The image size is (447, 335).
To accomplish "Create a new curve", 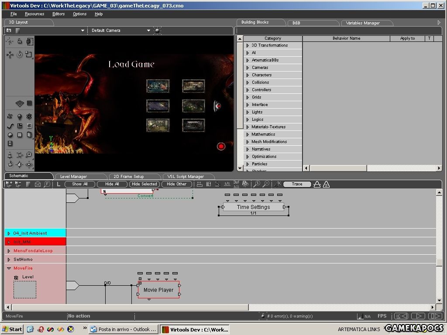I will [x=10, y=126].
